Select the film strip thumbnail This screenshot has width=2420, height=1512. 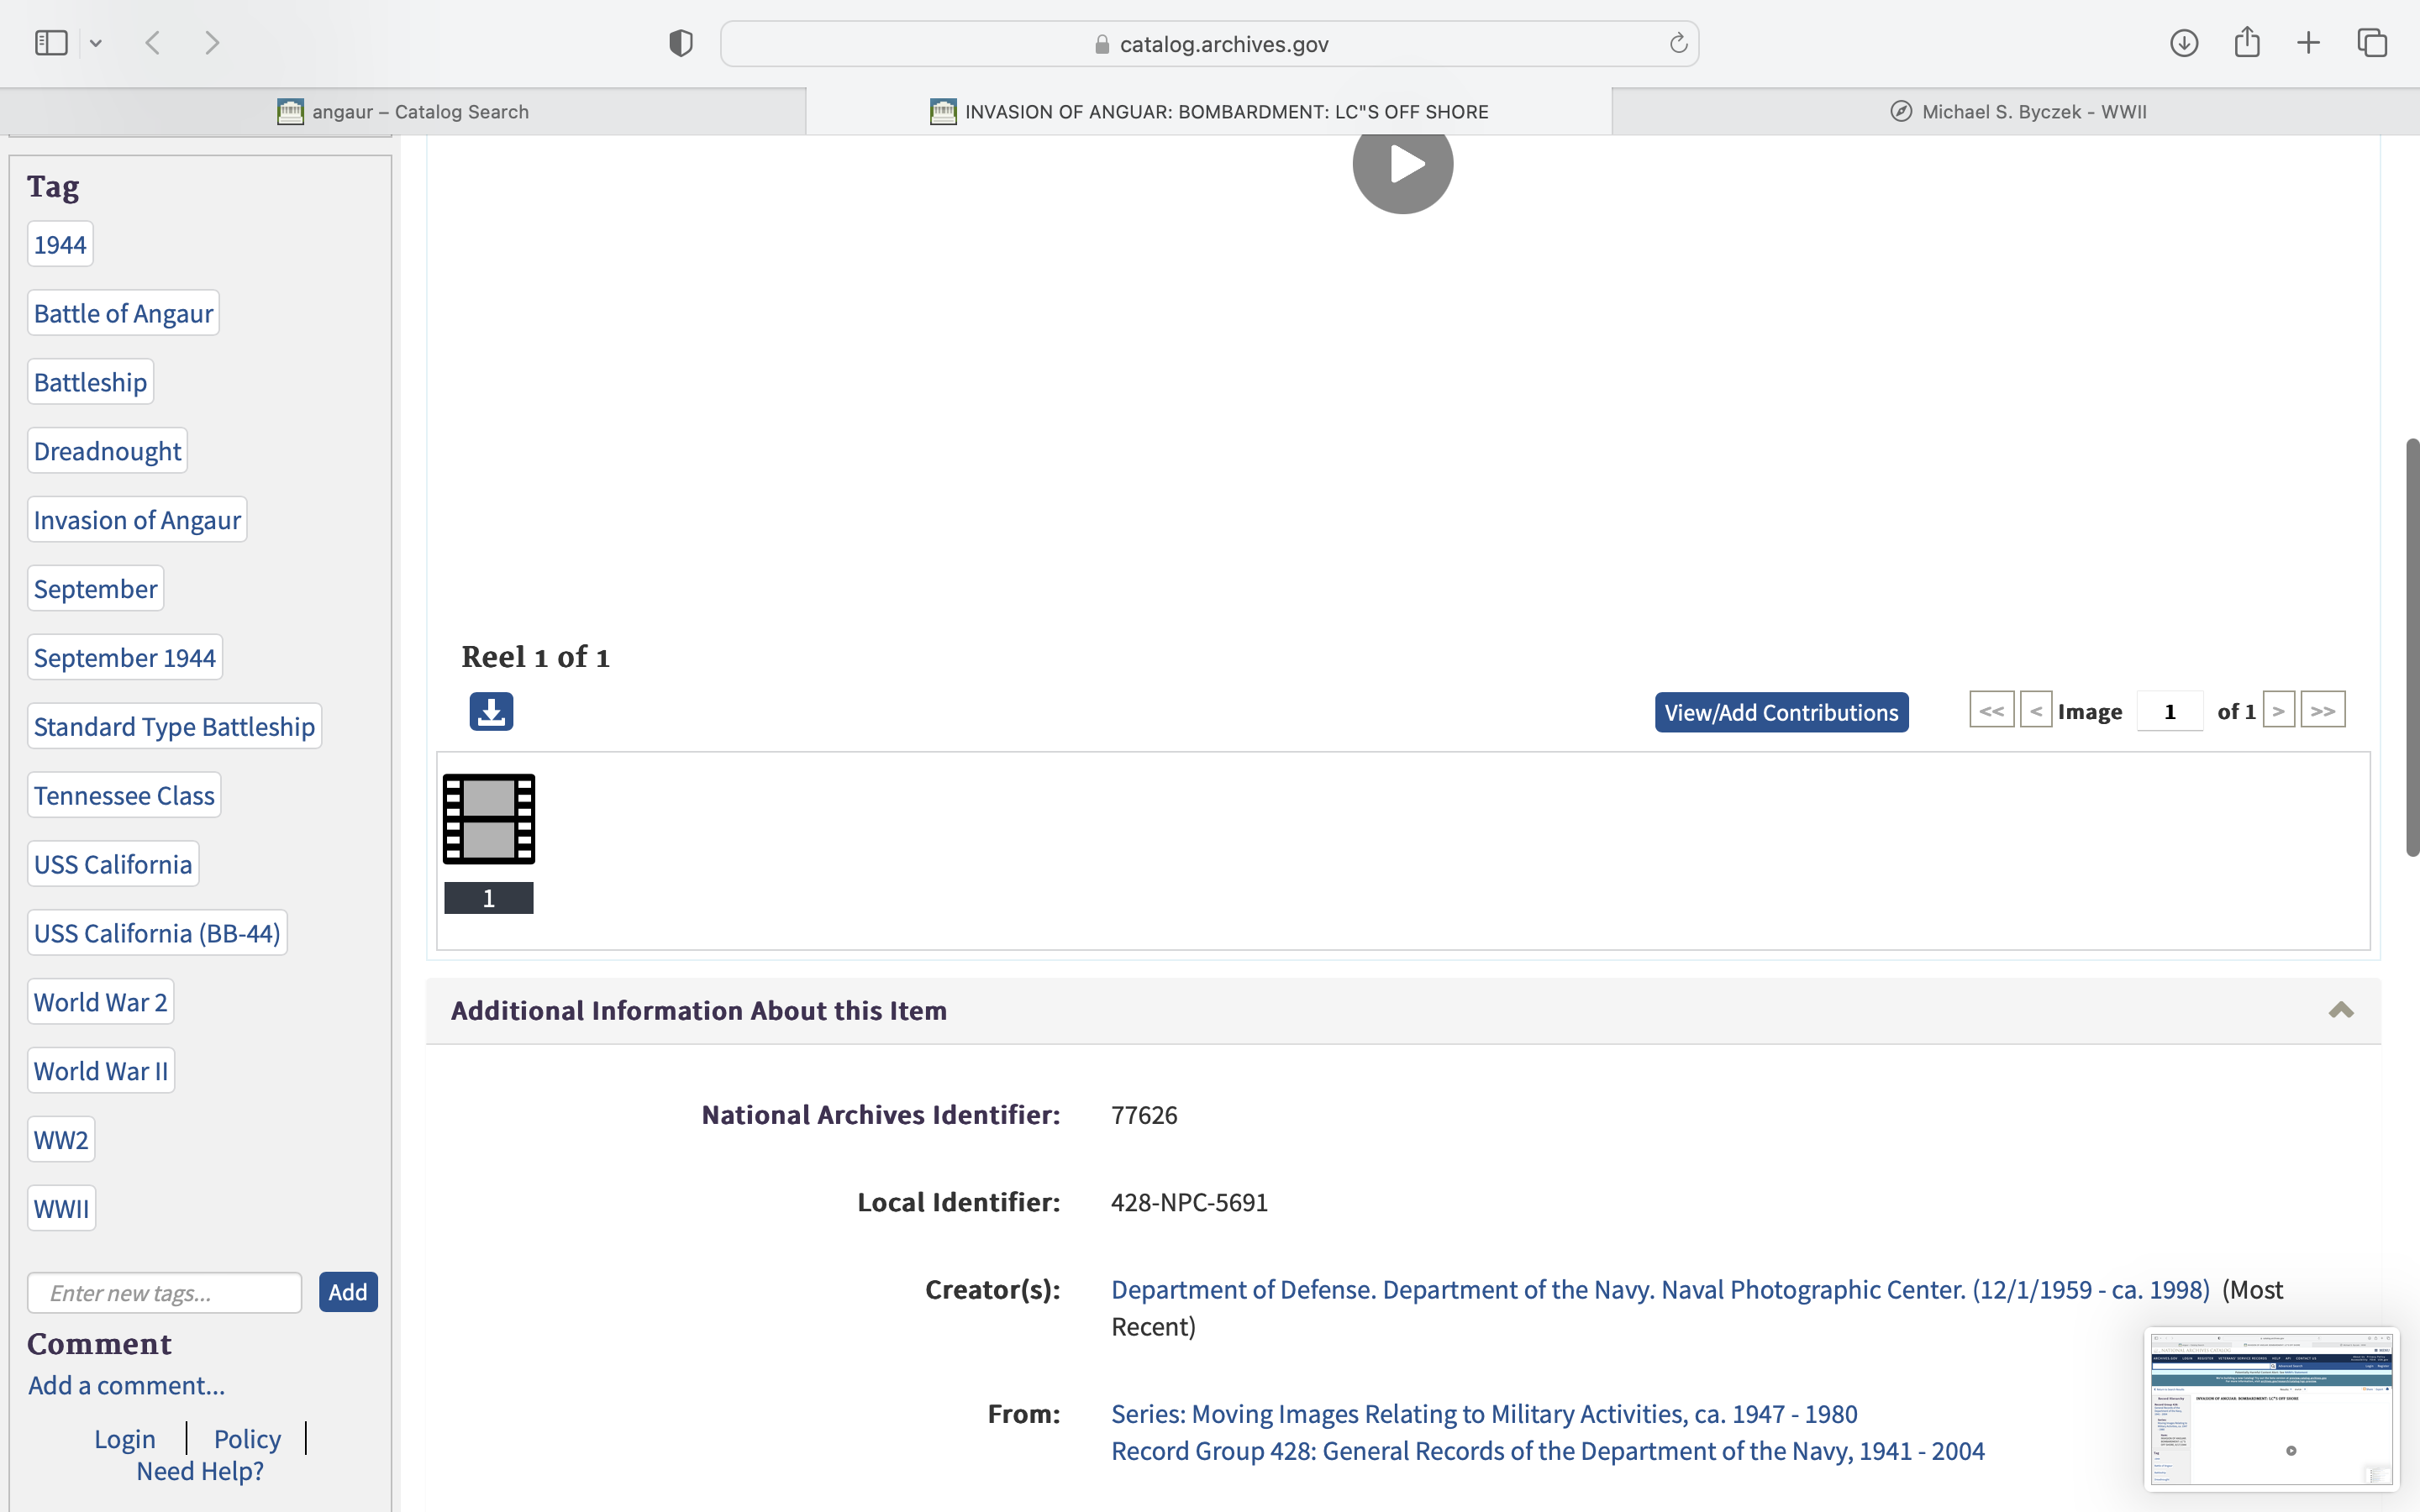[x=489, y=819]
